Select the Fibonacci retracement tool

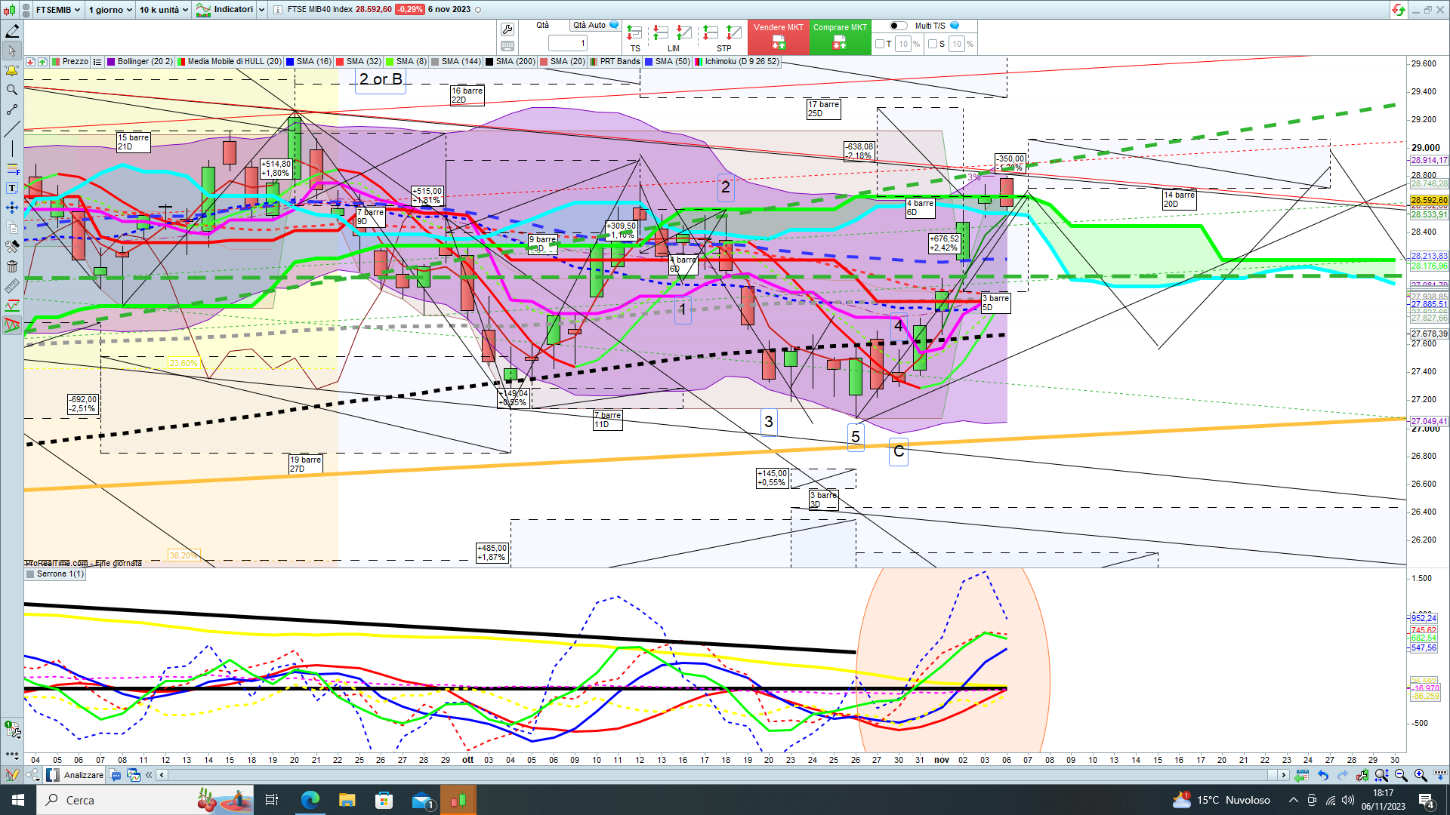click(x=12, y=168)
